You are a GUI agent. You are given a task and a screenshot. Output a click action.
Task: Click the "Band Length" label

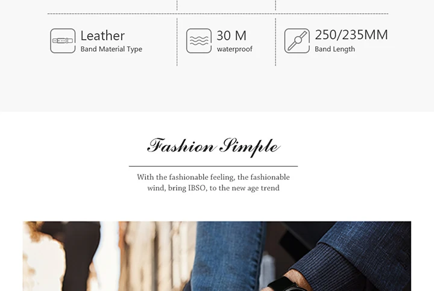point(335,49)
